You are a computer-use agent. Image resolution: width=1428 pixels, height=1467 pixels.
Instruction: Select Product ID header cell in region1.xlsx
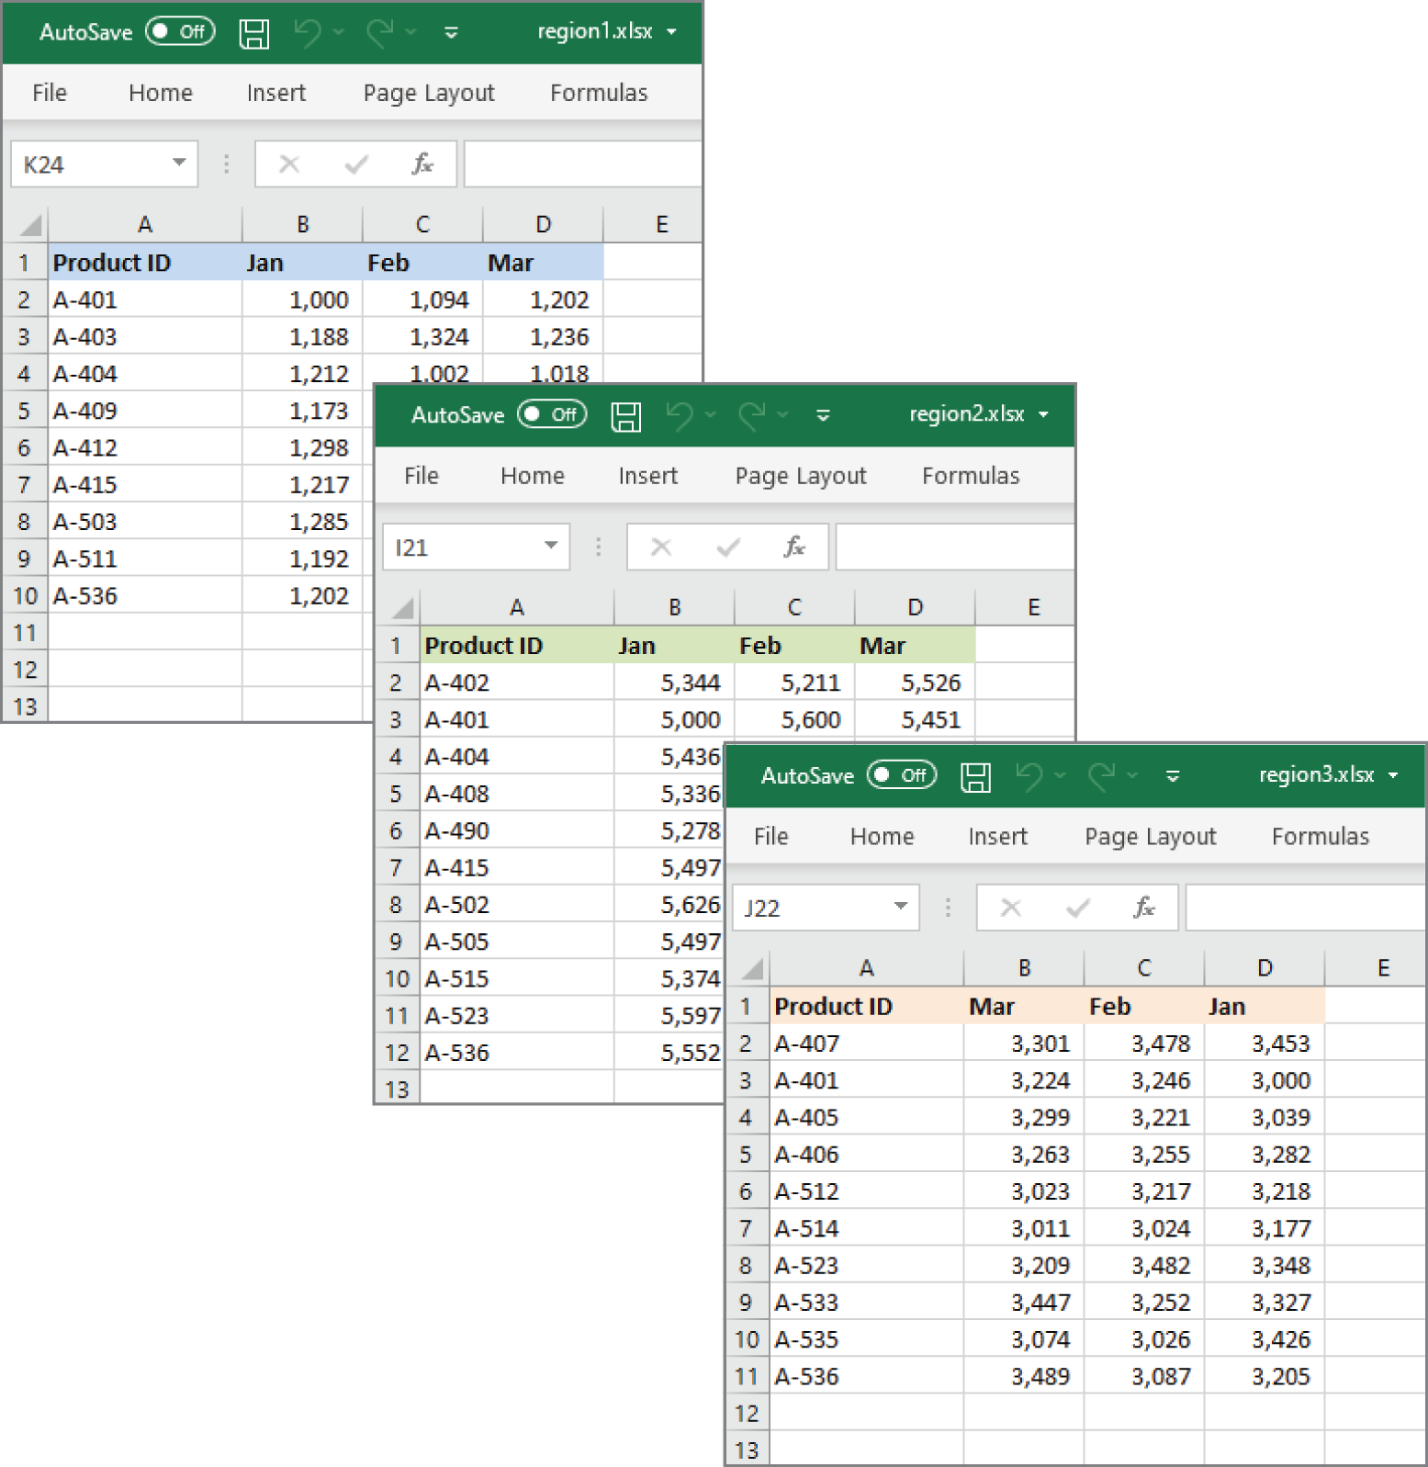145,264
